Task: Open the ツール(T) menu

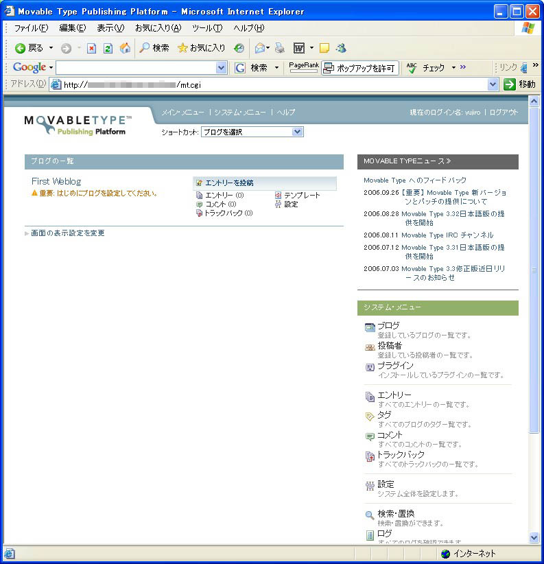Action: [207, 28]
